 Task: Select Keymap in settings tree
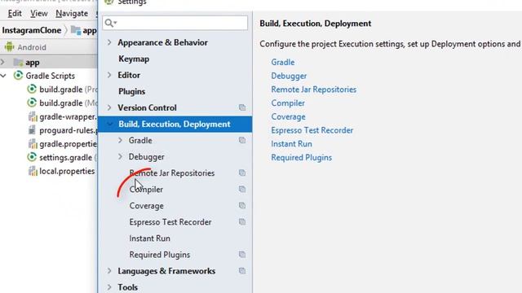pyautogui.click(x=134, y=59)
